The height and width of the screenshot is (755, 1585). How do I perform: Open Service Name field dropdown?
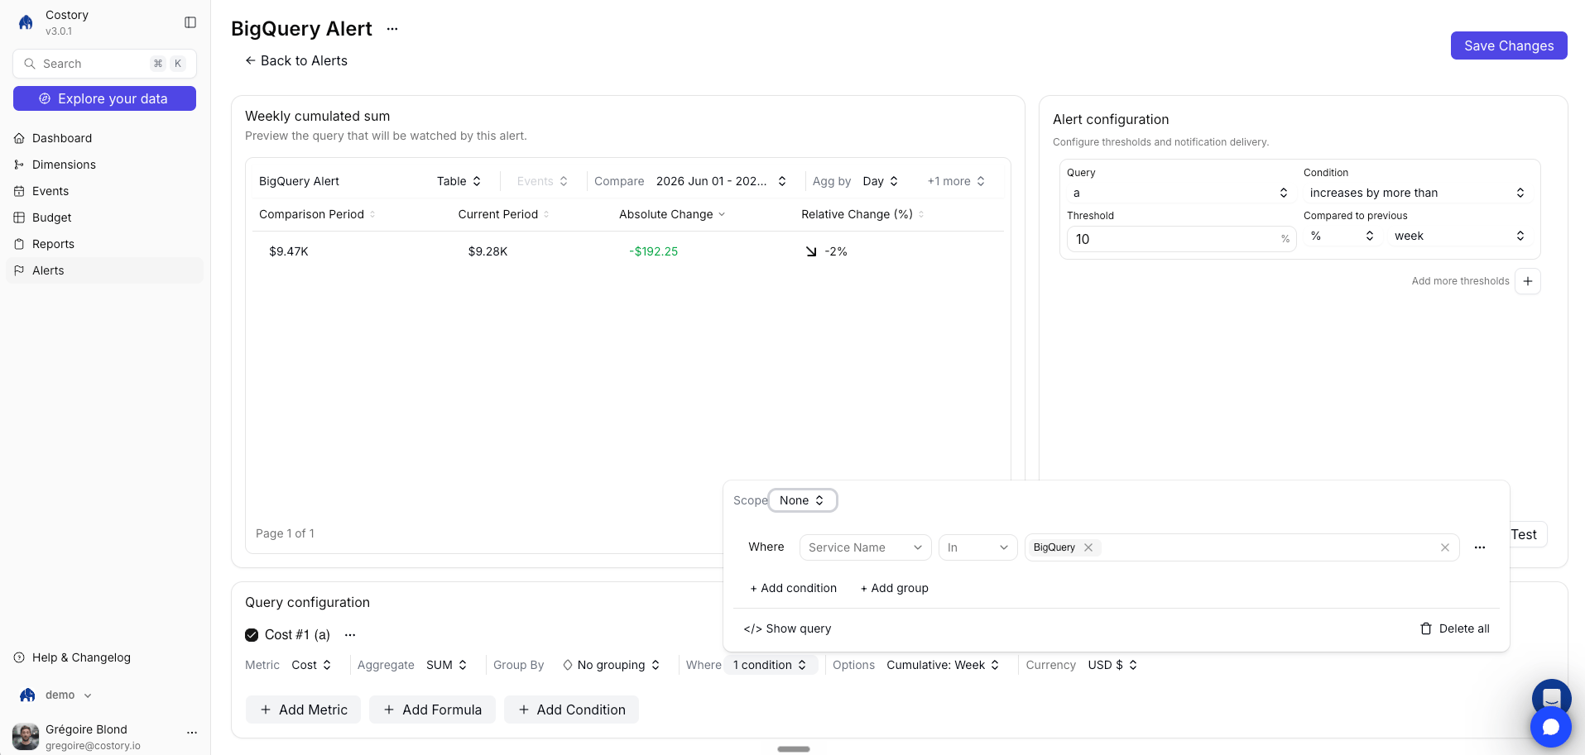click(x=865, y=547)
